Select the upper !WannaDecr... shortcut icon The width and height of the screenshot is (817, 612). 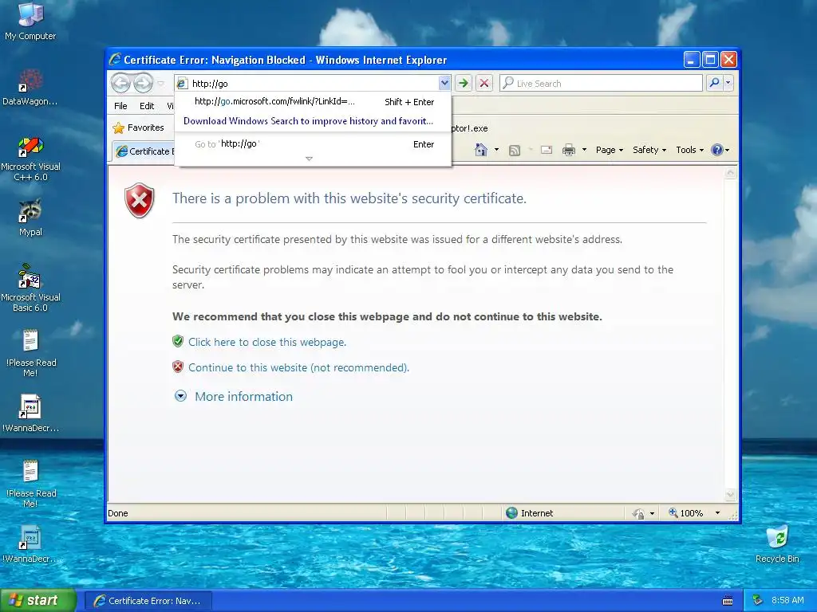click(30, 414)
